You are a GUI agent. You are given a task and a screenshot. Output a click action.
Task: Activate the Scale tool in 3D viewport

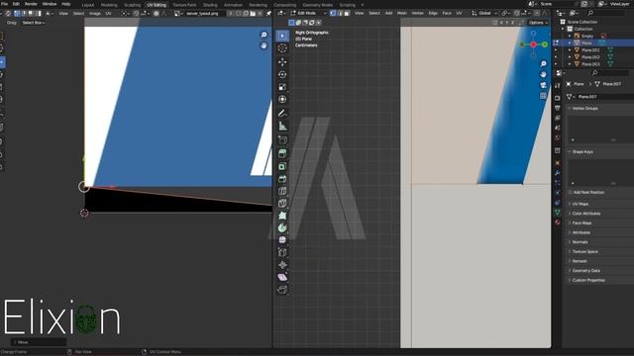pos(282,87)
